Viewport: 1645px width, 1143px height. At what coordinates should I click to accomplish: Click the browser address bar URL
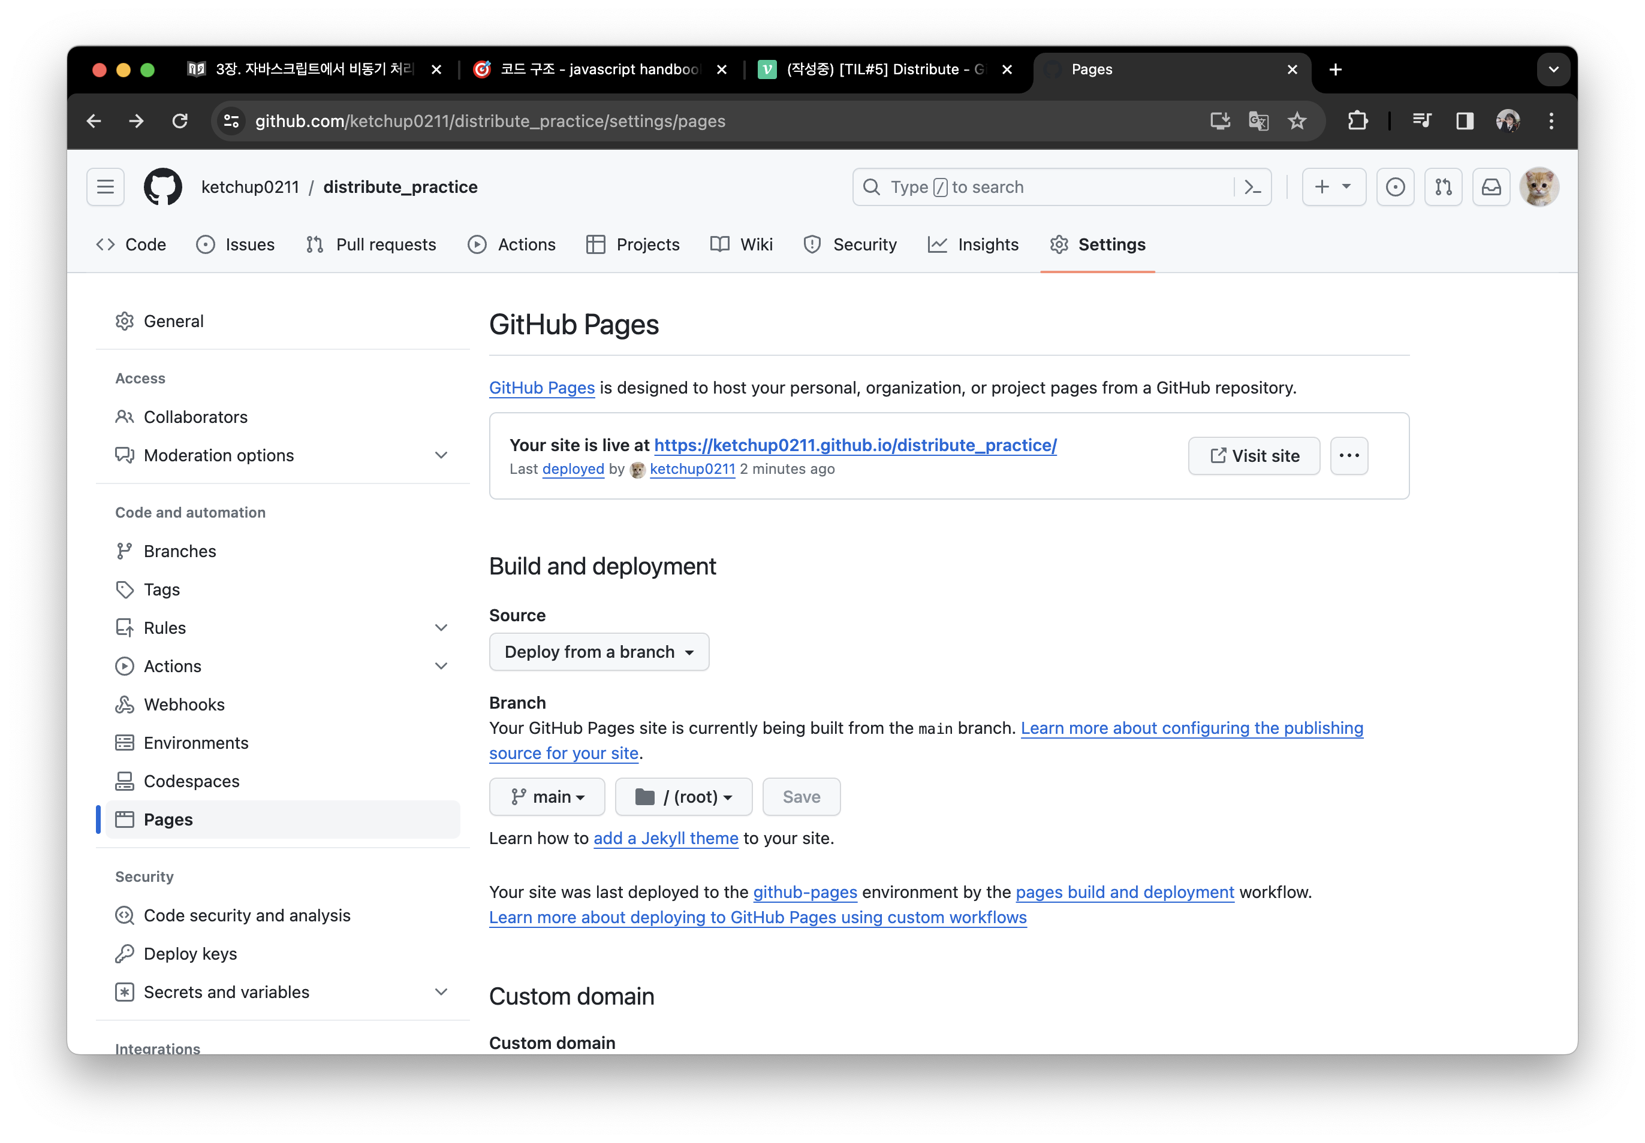point(490,121)
